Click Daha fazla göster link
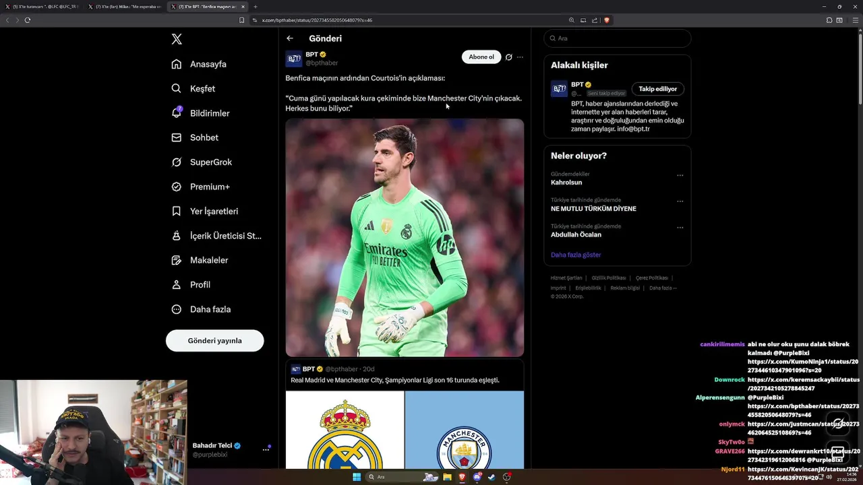This screenshot has height=485, width=863. click(576, 255)
